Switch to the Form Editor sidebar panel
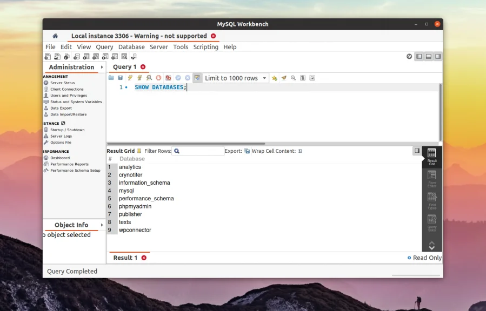This screenshot has height=311, width=486. click(432, 175)
